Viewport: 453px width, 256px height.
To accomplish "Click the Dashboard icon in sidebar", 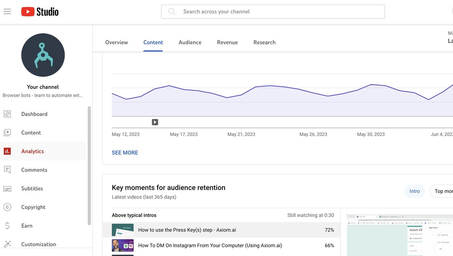I will [7, 114].
